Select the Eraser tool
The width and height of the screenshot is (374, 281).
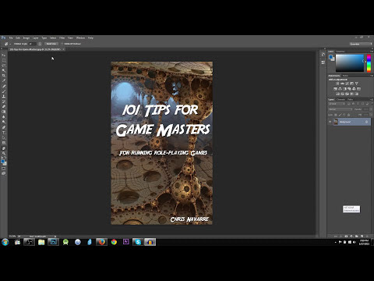[4, 106]
